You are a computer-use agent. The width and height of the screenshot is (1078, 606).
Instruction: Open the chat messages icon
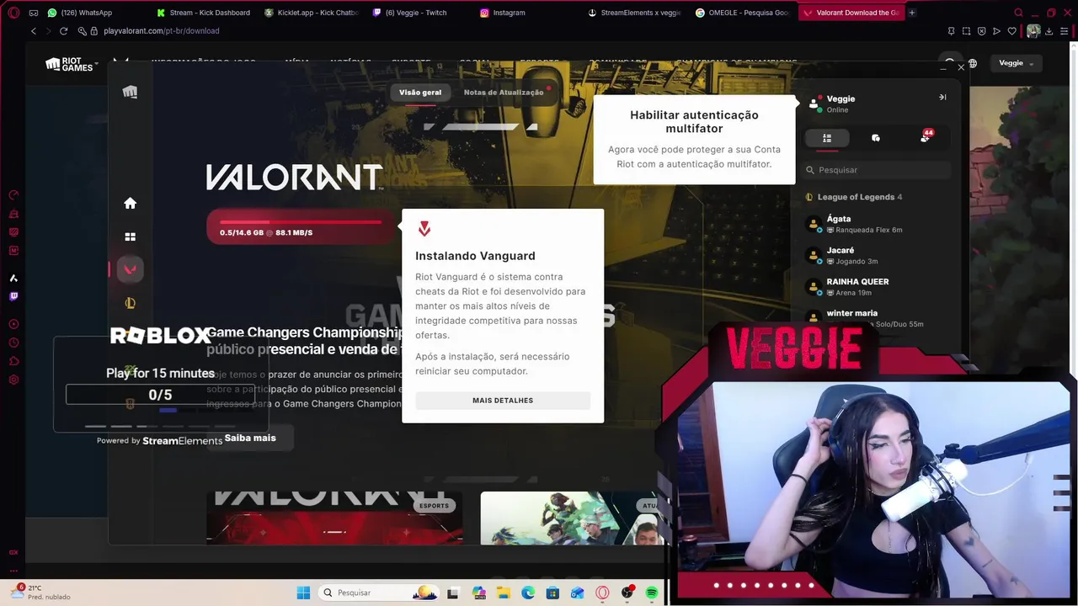876,138
